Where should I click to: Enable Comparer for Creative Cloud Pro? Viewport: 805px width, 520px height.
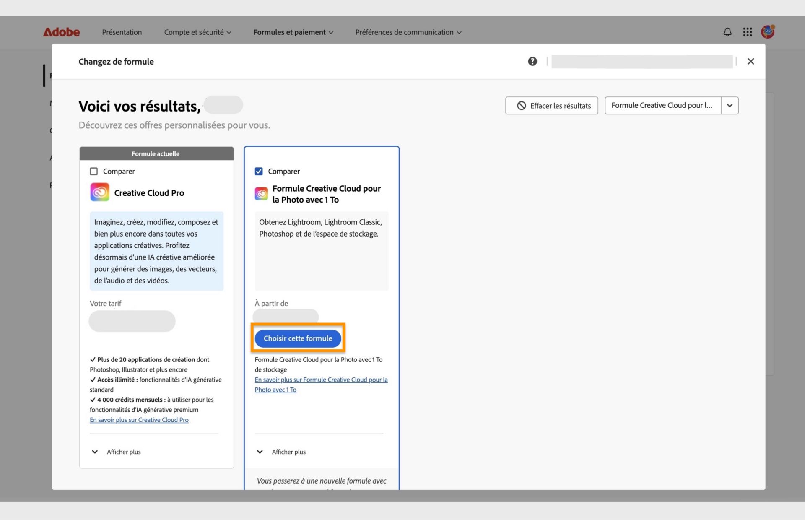click(x=94, y=171)
